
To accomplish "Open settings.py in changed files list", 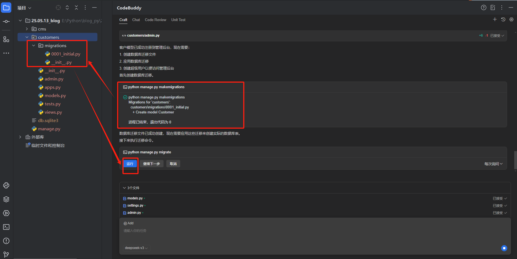I will click(135, 205).
